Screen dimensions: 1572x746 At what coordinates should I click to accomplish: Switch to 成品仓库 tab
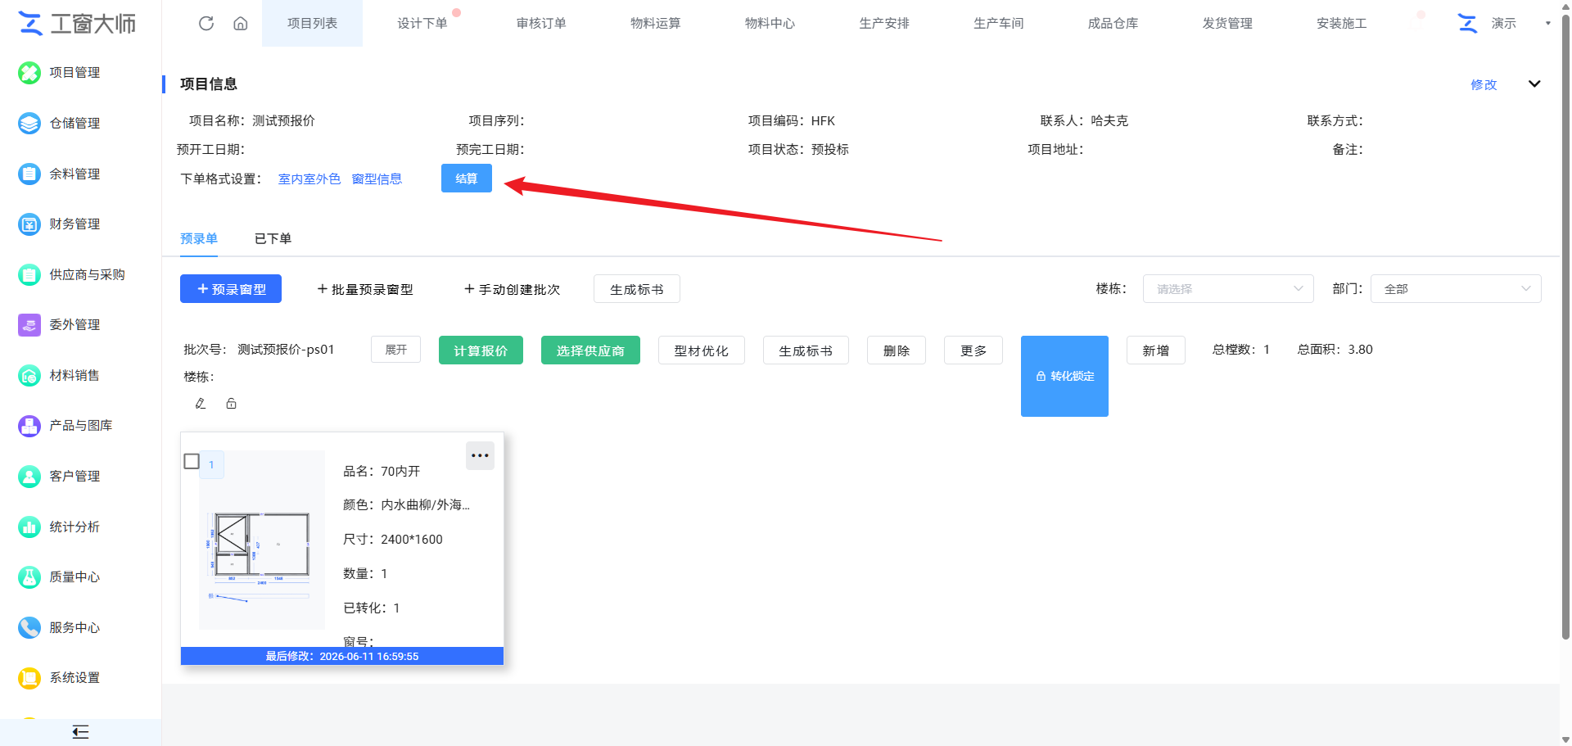pyautogui.click(x=1113, y=23)
